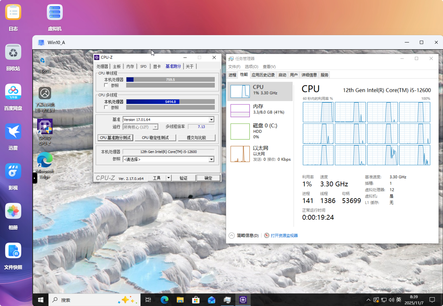Screen dimensions: 443x306
Task: Click the CPU 多线程 score progress bar
Action: point(170,102)
